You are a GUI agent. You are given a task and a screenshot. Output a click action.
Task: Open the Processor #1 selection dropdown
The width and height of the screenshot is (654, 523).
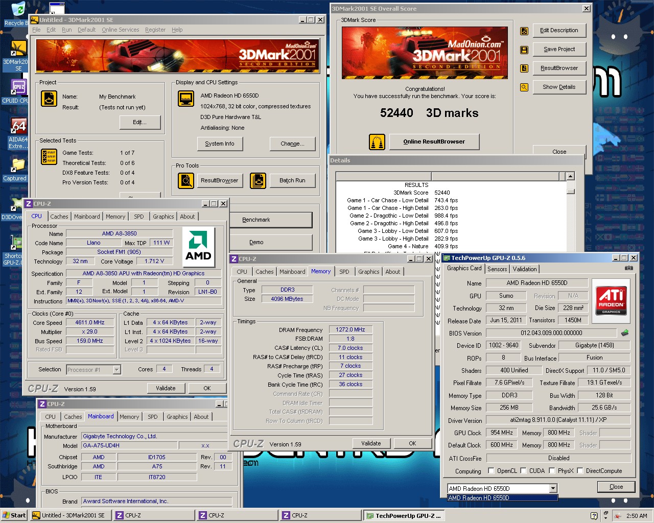coord(116,370)
